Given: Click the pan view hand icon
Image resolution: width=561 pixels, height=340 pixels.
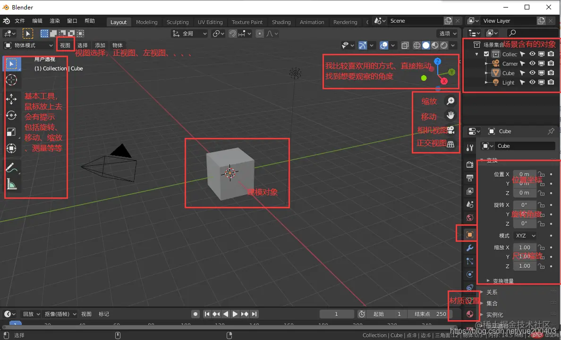Looking at the screenshot, I should [450, 115].
